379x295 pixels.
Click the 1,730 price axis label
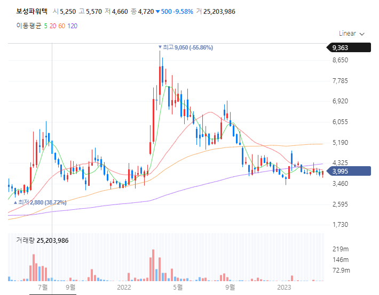point(341,225)
